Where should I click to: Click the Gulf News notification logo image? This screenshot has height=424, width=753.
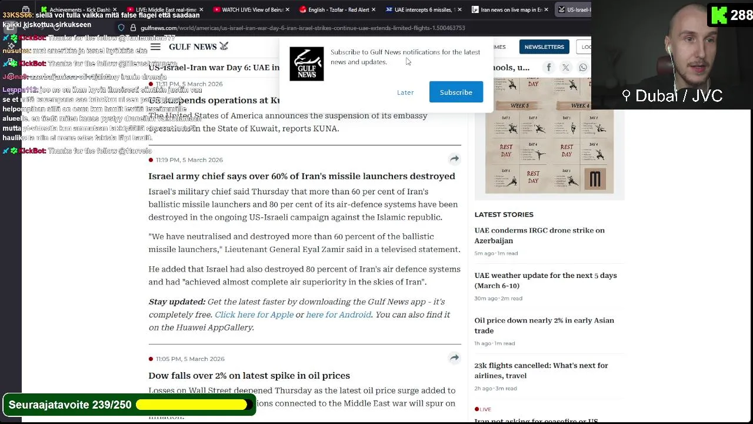(306, 64)
